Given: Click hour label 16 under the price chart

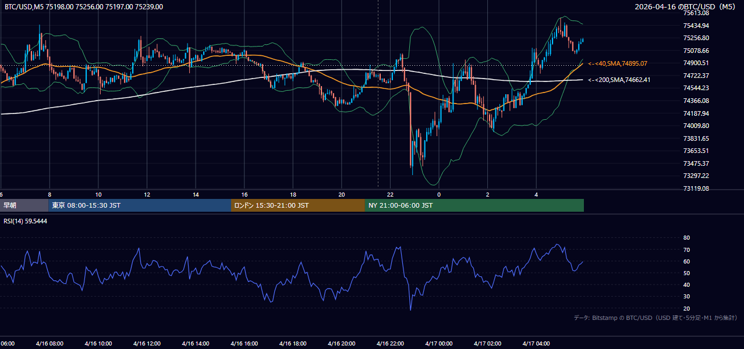Looking at the screenshot, I should 245,194.
